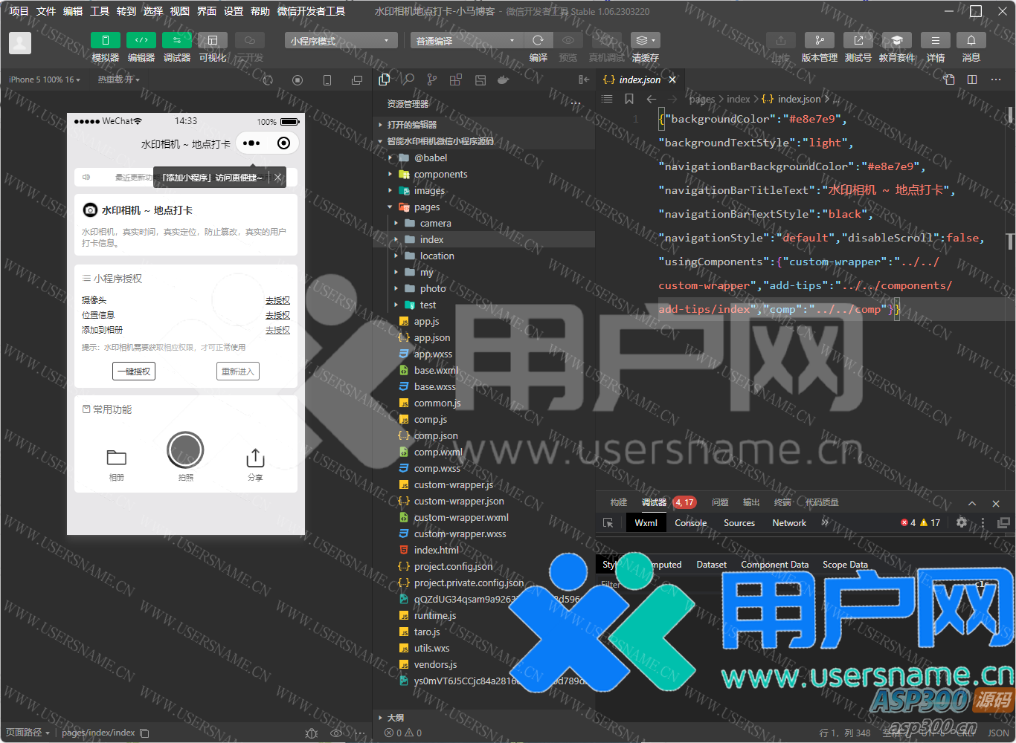Click the editor vertical scrollbar
The width and height of the screenshot is (1016, 743).
coord(1010,116)
